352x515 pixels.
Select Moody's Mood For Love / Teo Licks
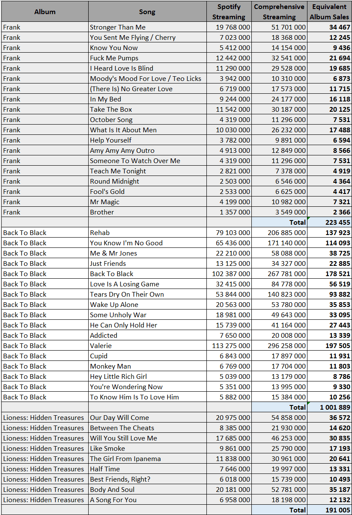coord(147,78)
